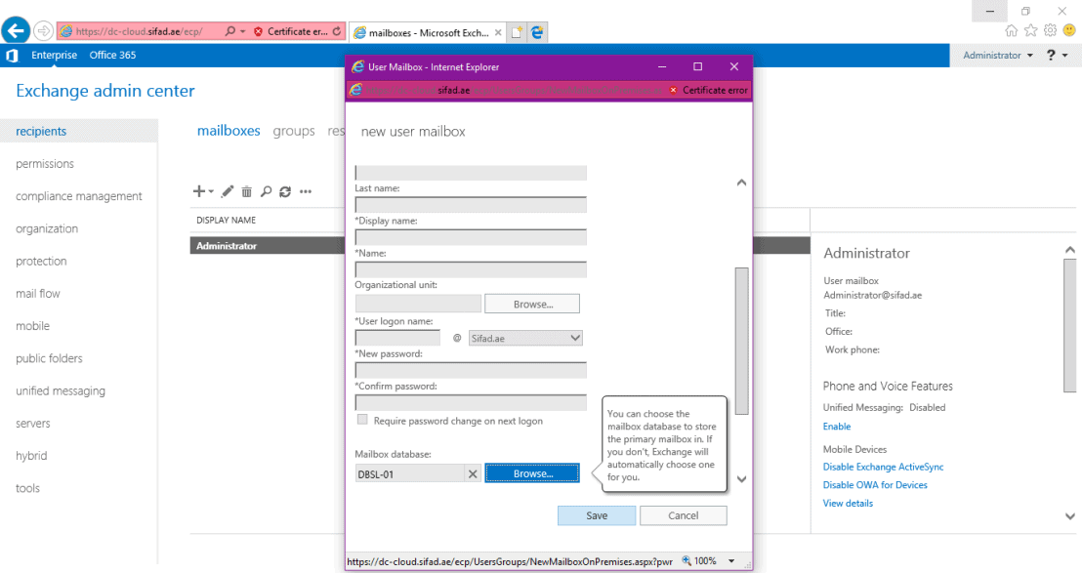Click the smiley feedback icon in Internet Explorer
The image size is (1082, 573).
click(1069, 30)
